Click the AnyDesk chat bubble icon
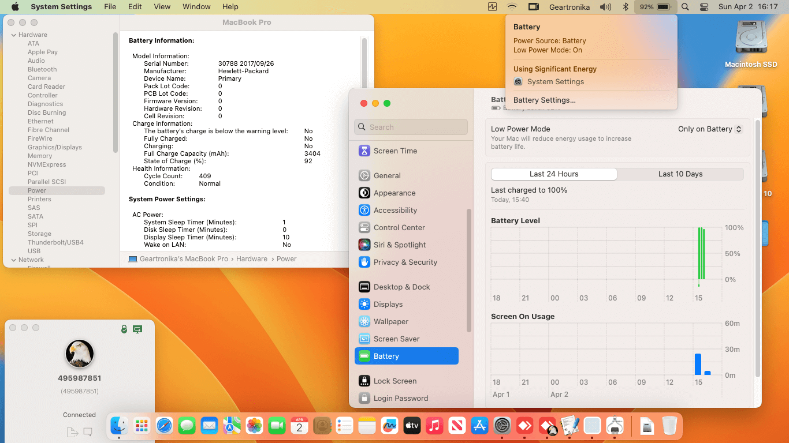Screen dimensions: 789x443 click(x=88, y=431)
